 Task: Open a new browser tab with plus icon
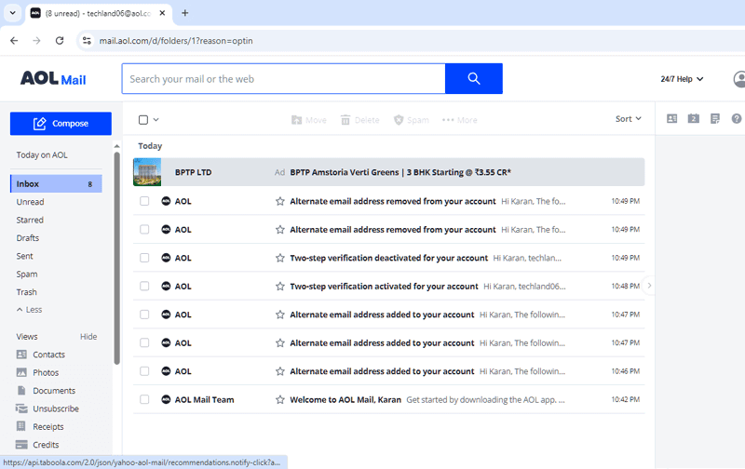point(184,13)
